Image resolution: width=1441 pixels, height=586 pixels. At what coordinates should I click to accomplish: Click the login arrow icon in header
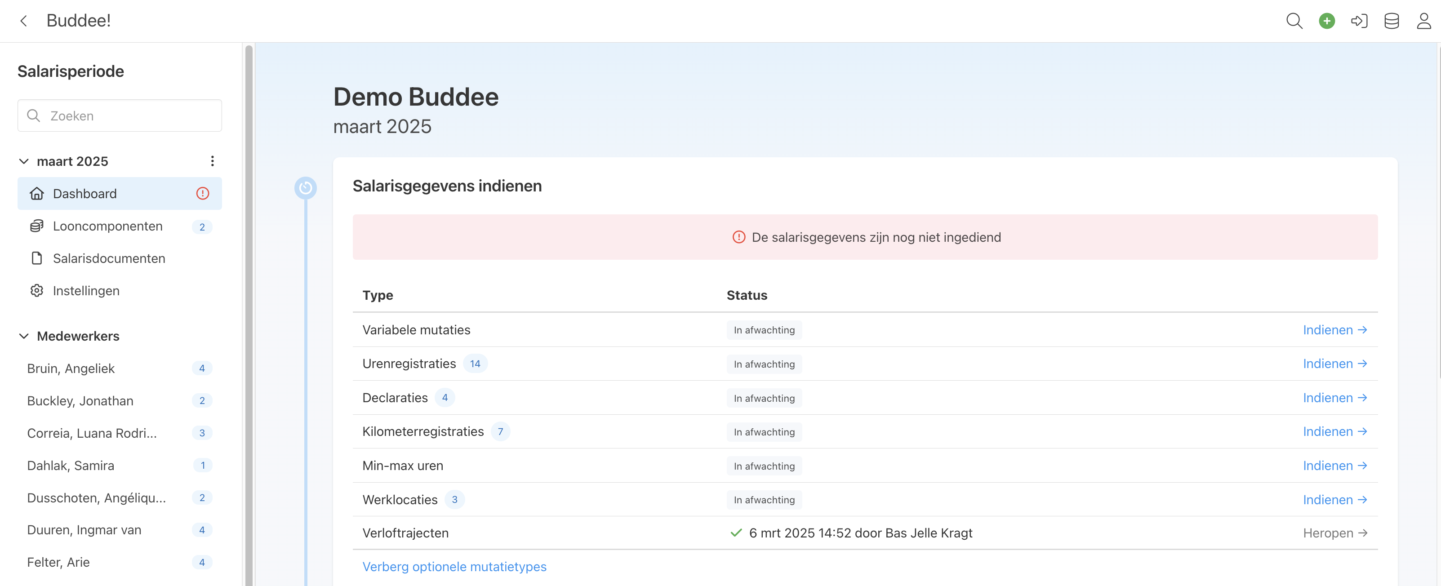tap(1359, 21)
